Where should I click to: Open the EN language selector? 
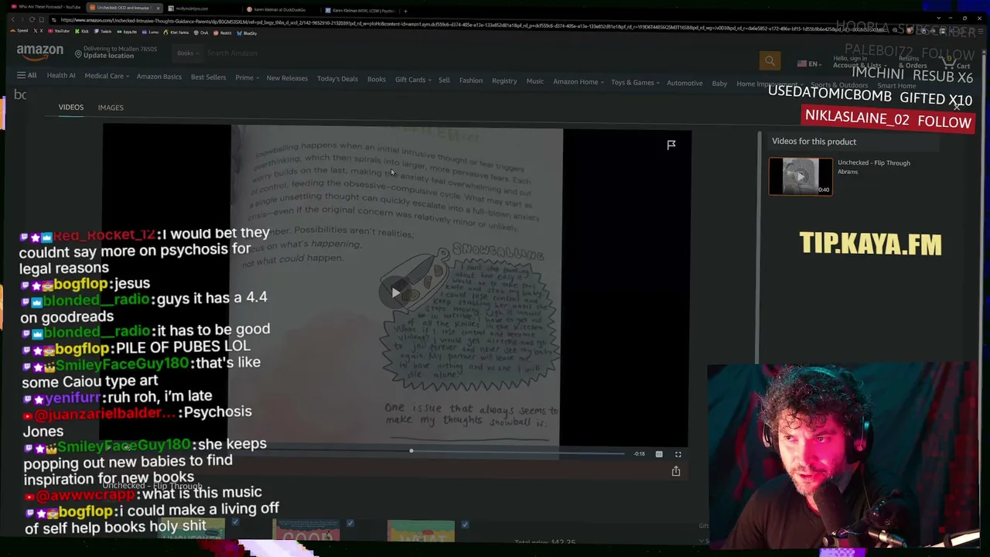pos(809,63)
